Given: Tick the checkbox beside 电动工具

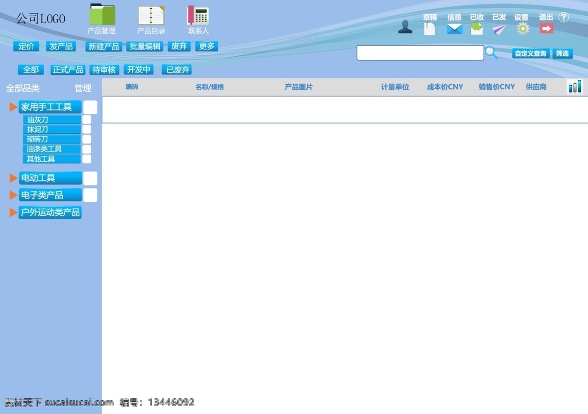Looking at the screenshot, I should click(x=90, y=178).
